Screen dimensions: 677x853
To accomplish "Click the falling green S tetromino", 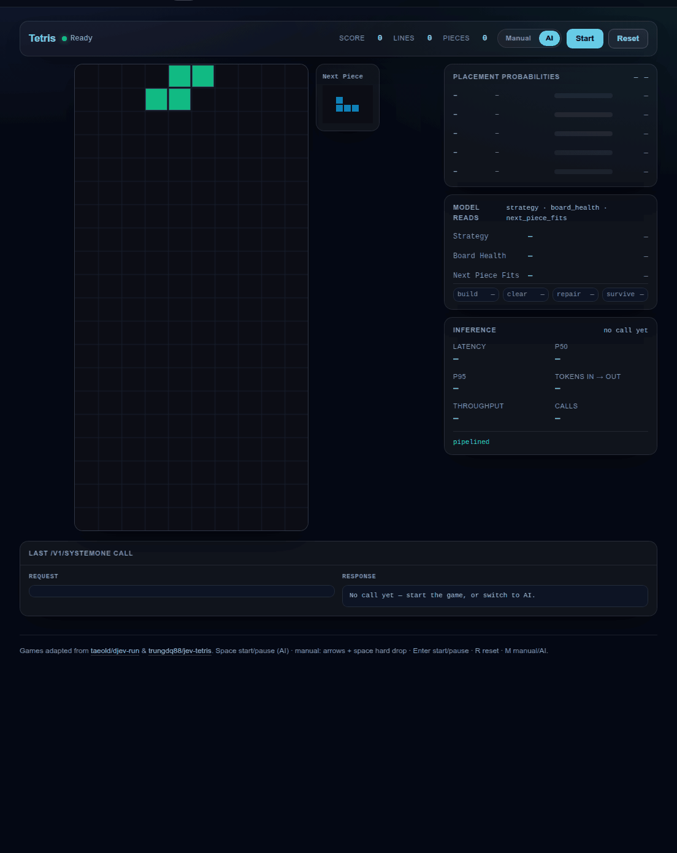I will tap(180, 88).
